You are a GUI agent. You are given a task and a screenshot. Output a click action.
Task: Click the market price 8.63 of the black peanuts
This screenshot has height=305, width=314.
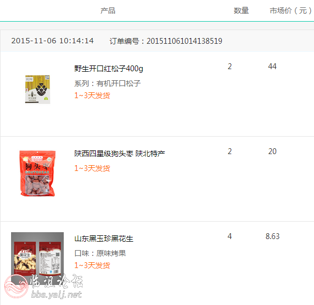coord(272,236)
